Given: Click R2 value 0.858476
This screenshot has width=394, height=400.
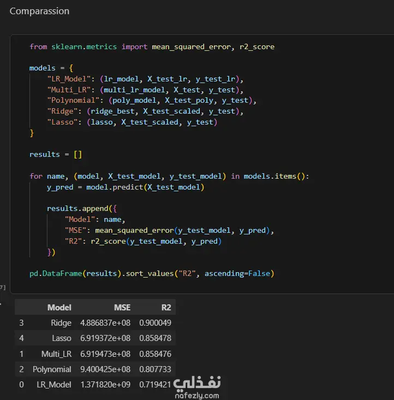Looking at the screenshot, I should click(155, 354).
